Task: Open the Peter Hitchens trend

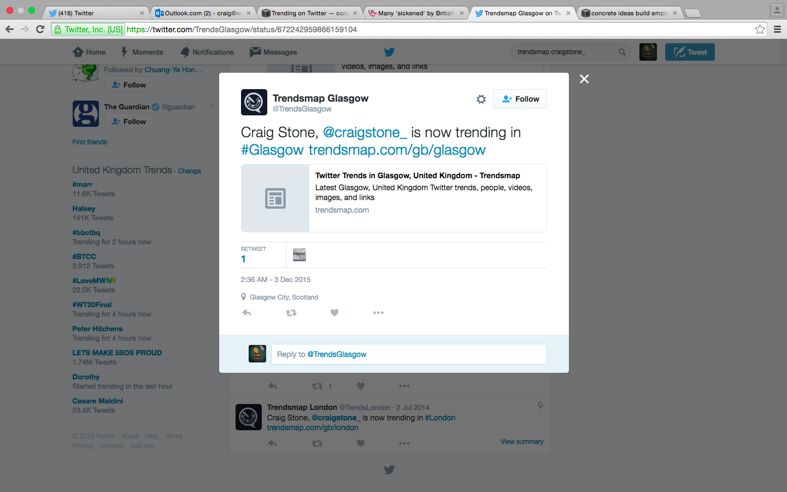Action: tap(97, 329)
